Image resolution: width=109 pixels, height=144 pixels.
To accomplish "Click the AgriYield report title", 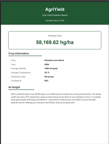I will tap(55, 10).
